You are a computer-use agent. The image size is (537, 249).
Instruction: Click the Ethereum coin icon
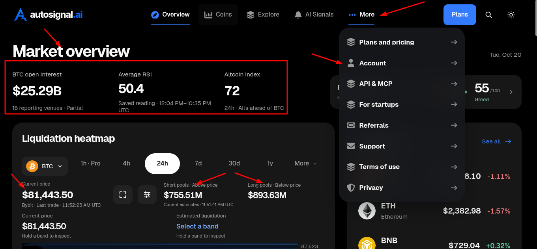[x=367, y=211]
